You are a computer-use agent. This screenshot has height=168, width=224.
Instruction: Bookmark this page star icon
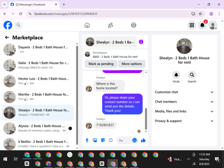(x=200, y=14)
